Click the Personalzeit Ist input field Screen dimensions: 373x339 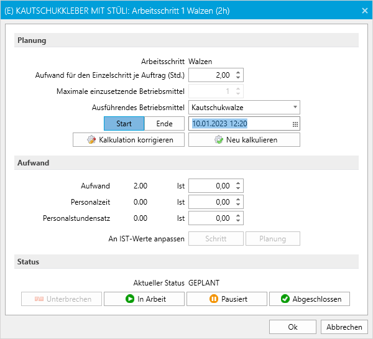click(x=210, y=202)
